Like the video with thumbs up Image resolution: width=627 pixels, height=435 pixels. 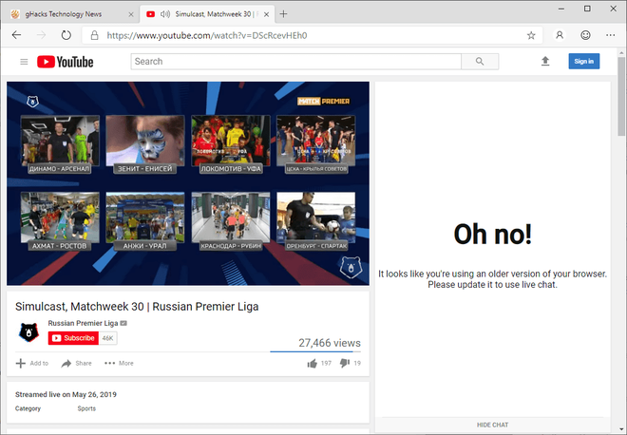tap(313, 363)
